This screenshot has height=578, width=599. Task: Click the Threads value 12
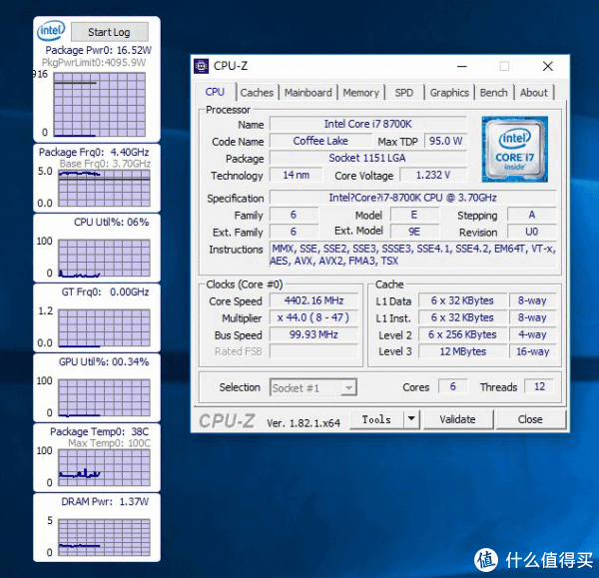pos(539,386)
